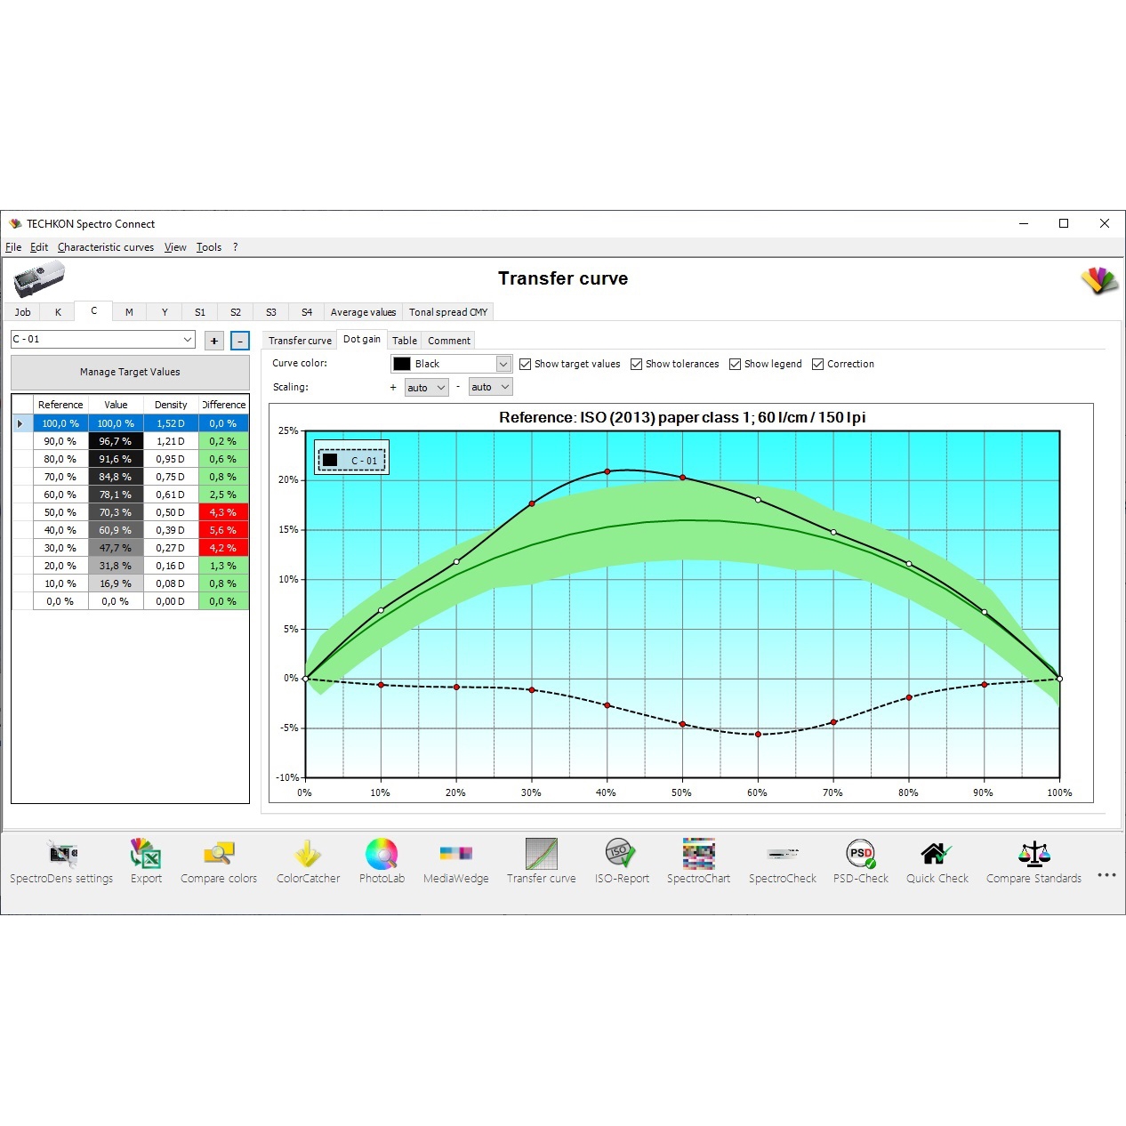Launch PSD-Check

pos(860,862)
